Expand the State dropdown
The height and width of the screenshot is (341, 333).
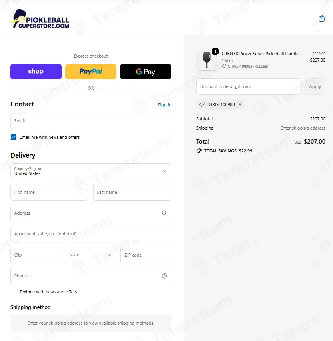91,255
